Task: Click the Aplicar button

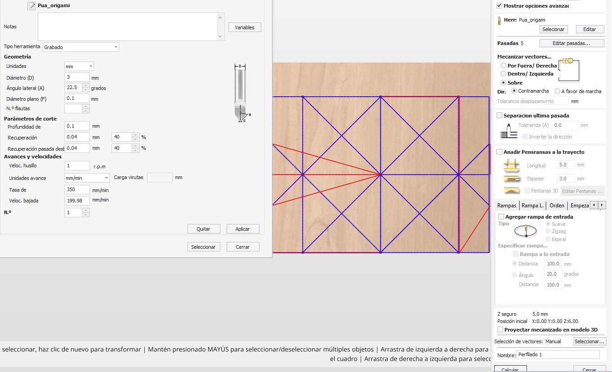Action: (243, 229)
